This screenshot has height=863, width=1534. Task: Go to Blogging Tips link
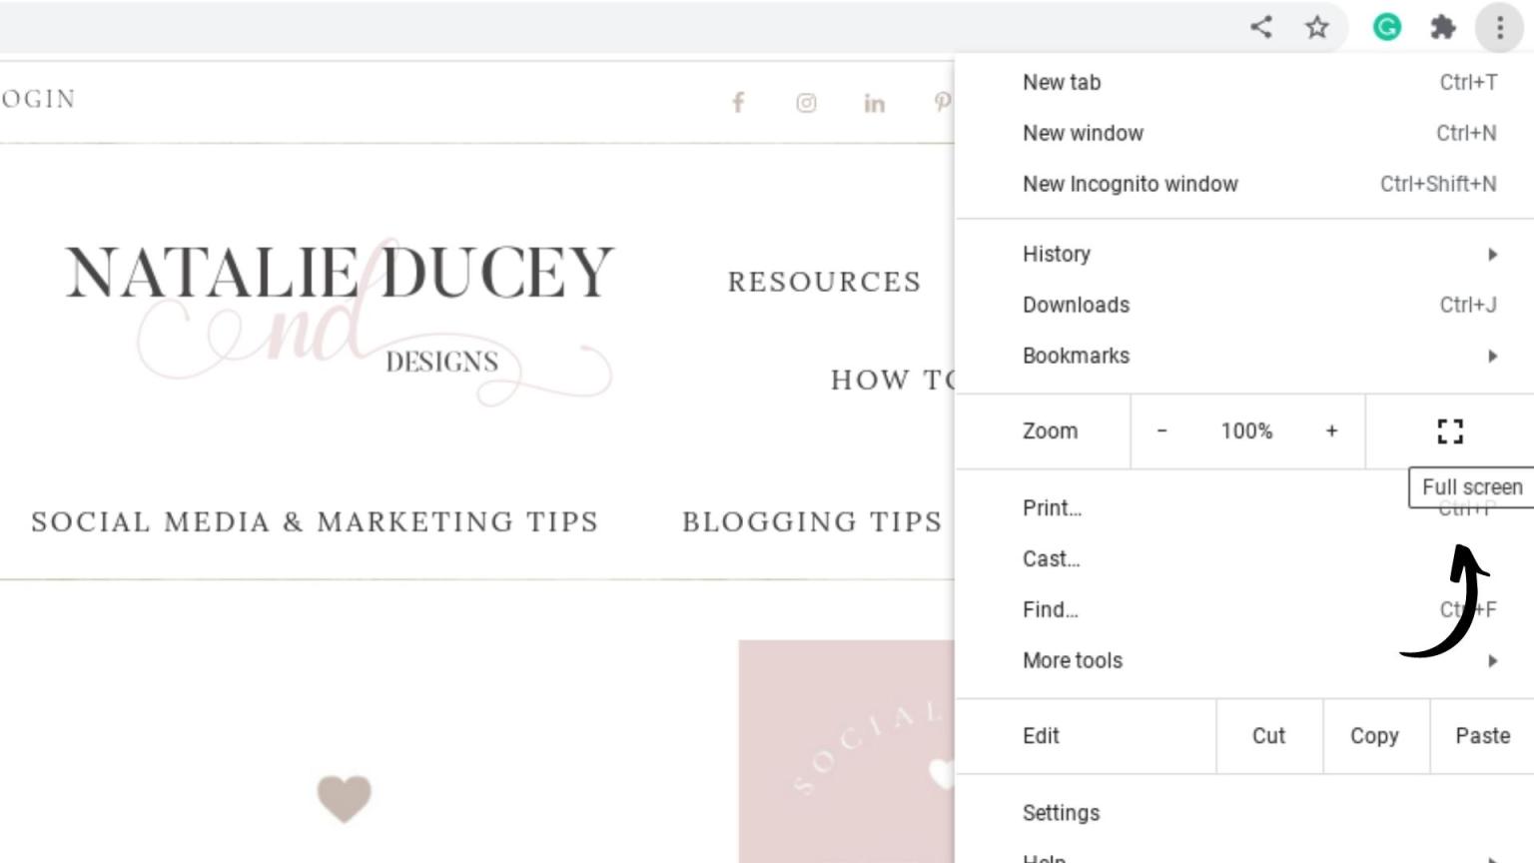(x=812, y=522)
